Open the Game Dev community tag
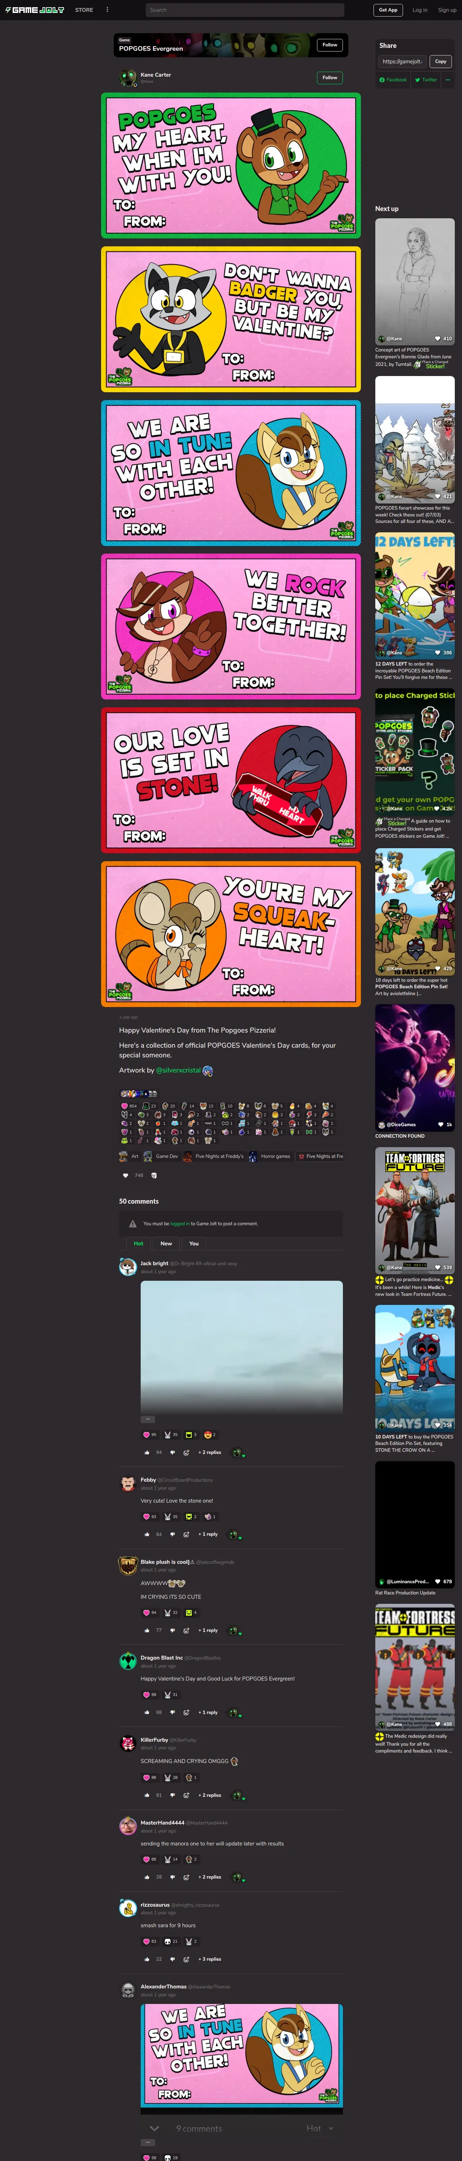462x2161 pixels. (x=160, y=1156)
